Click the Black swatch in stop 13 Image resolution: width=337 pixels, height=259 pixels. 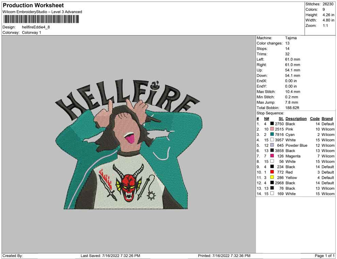pos(272,188)
